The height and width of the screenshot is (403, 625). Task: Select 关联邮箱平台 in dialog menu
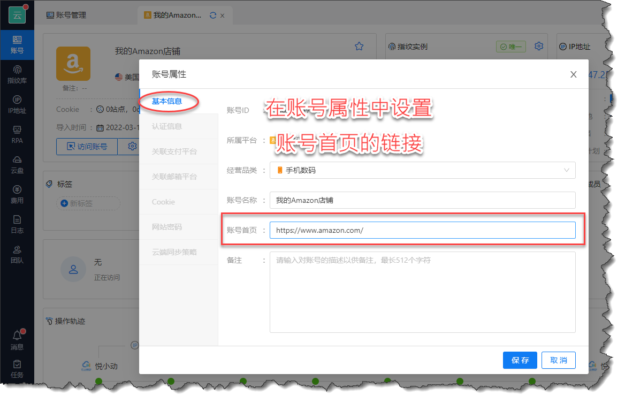(x=178, y=177)
